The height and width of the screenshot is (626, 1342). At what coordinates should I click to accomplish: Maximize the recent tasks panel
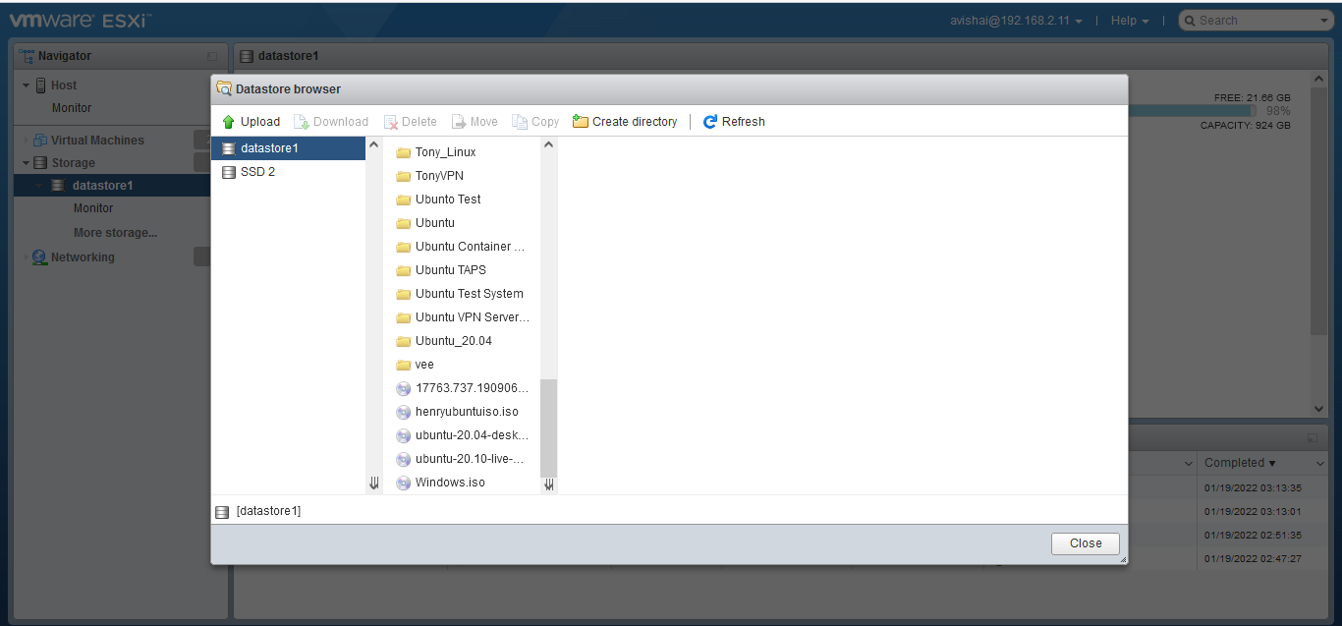[1313, 437]
